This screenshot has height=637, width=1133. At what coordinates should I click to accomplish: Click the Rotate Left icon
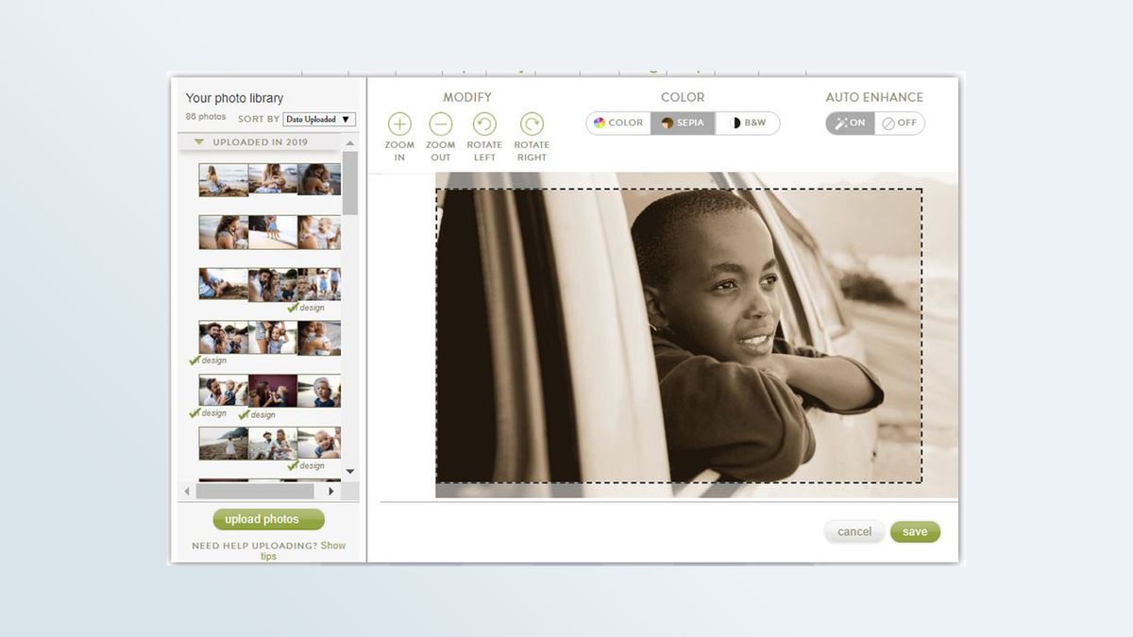point(484,126)
